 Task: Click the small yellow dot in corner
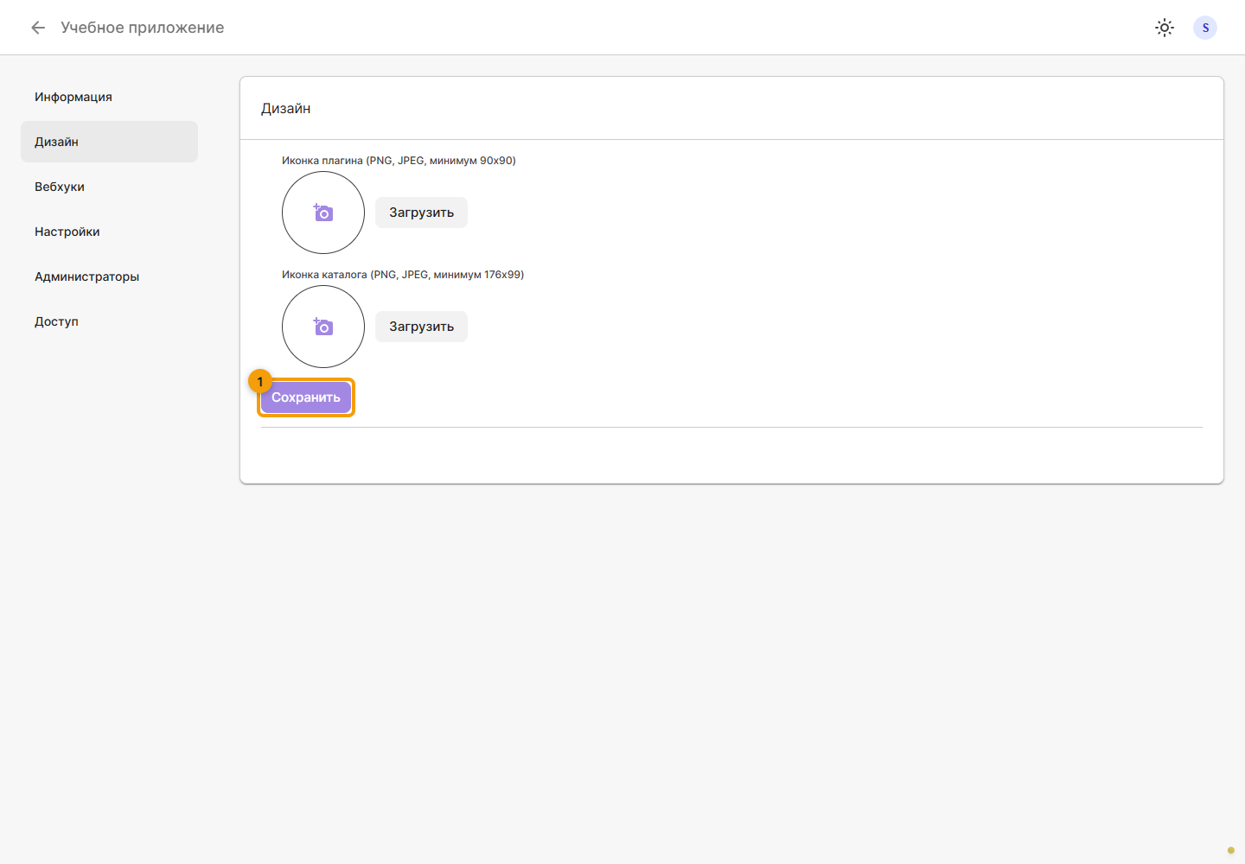(1231, 850)
